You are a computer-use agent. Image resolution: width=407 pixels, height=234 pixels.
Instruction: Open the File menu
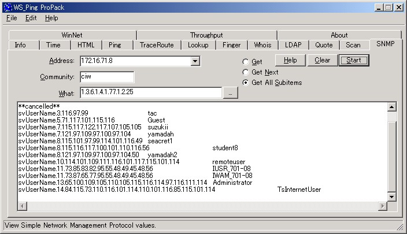12,18
